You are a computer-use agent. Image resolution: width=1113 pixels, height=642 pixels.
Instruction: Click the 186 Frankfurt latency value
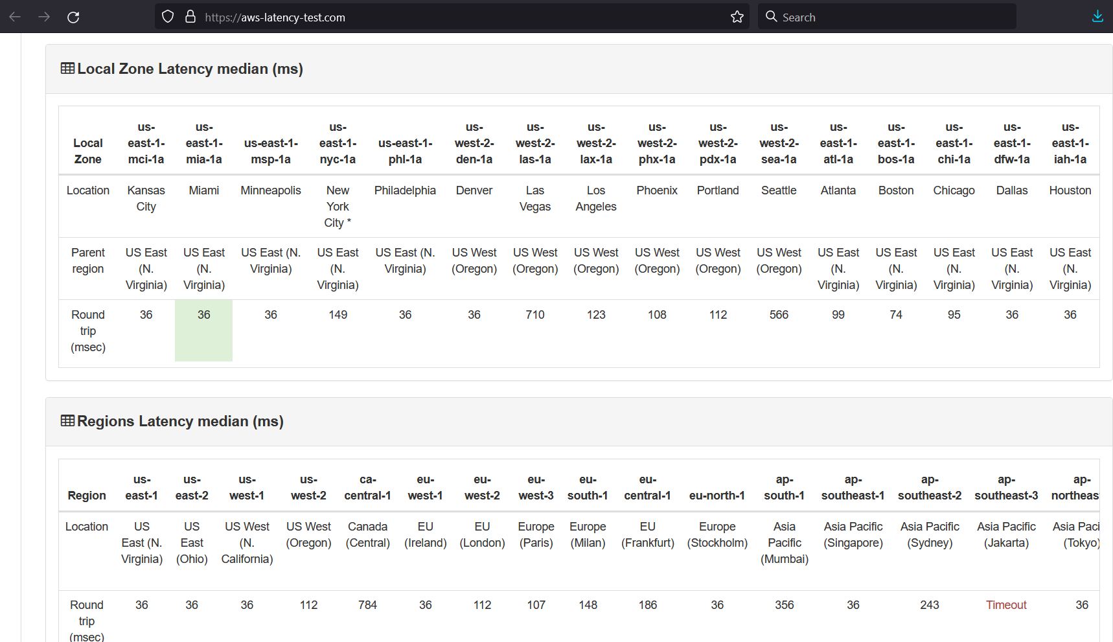click(x=648, y=605)
